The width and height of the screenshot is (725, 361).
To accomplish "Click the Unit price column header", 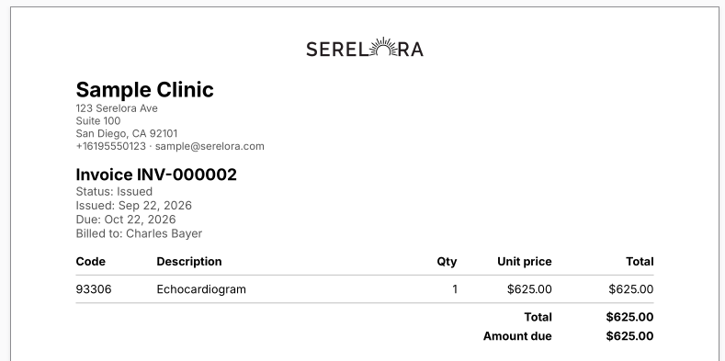I will [x=525, y=262].
